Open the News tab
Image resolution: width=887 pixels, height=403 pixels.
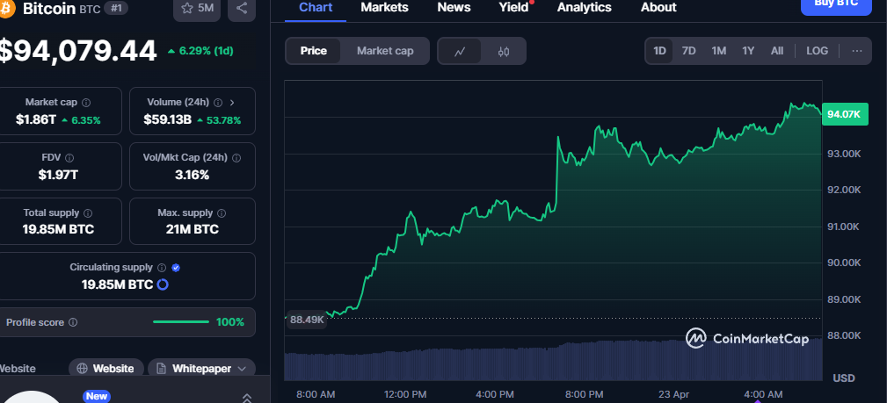pos(454,7)
